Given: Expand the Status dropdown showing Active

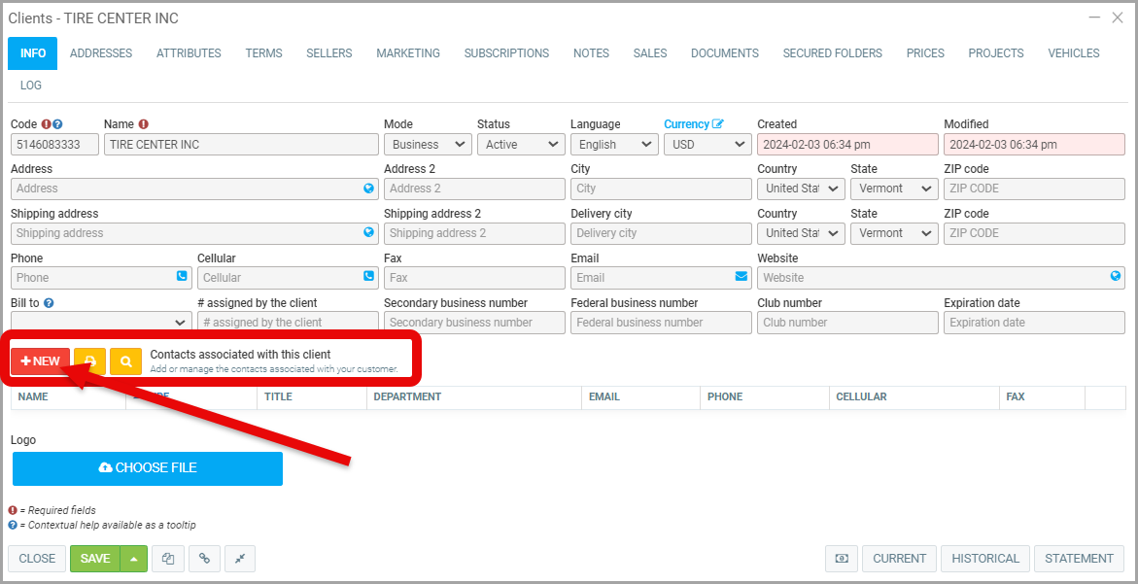Looking at the screenshot, I should click(520, 145).
